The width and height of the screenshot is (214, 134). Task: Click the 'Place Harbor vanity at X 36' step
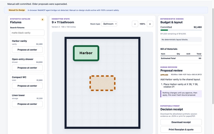181,86
